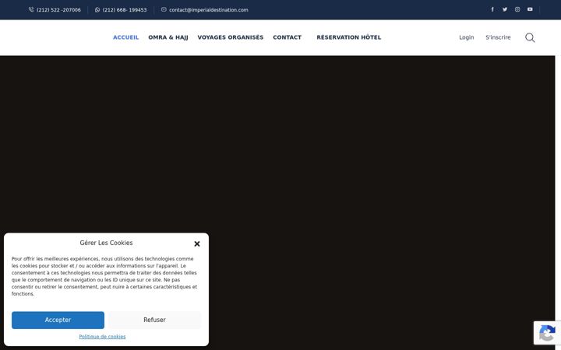
Task: Click the Login link
Action: (467, 37)
